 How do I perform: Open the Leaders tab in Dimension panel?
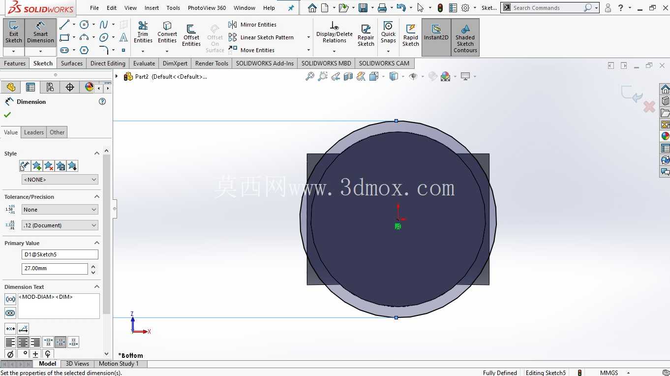[34, 132]
